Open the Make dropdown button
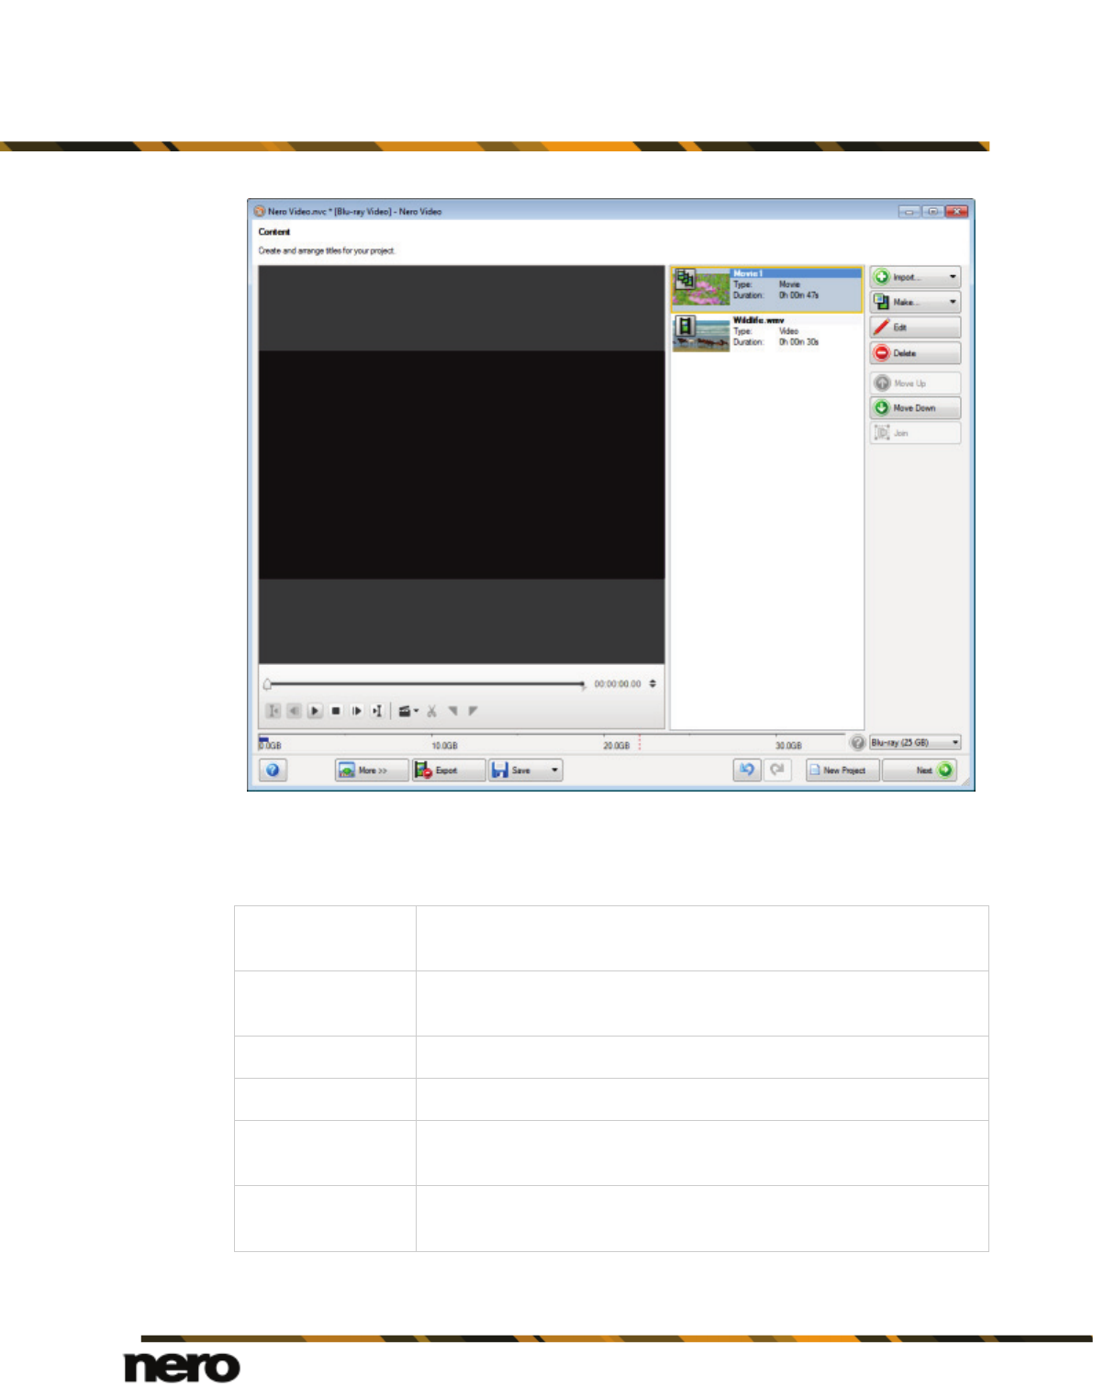The width and height of the screenshot is (1093, 1386). coord(916,302)
